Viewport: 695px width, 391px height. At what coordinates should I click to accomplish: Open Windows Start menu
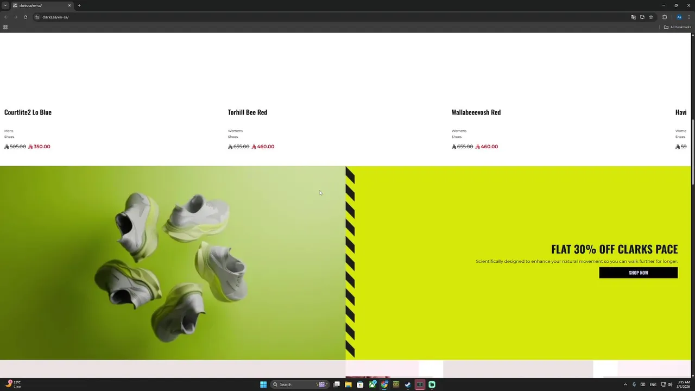click(263, 384)
